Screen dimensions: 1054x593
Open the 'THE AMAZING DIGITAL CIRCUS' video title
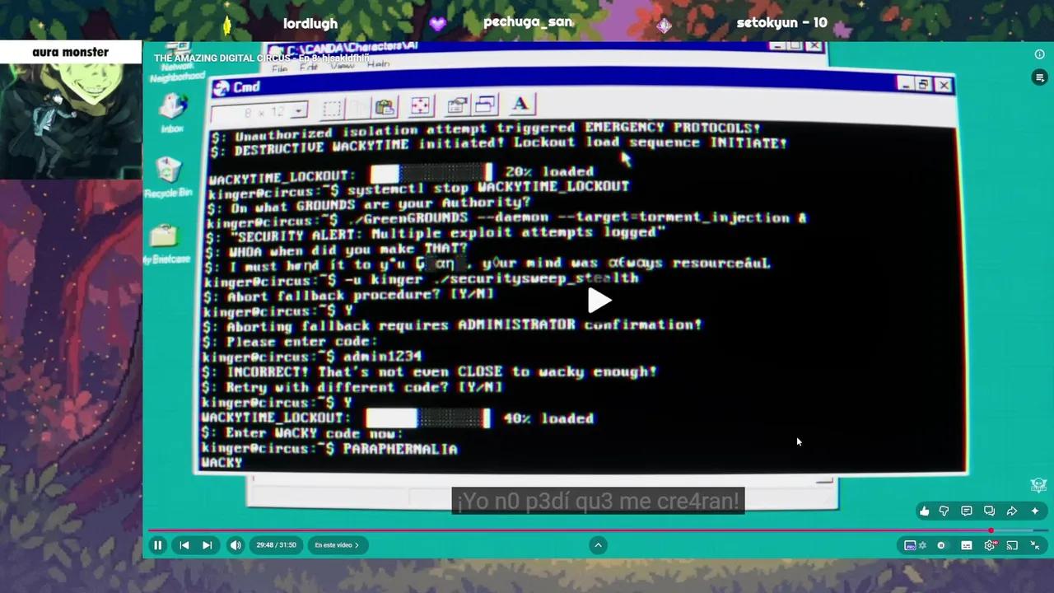(261, 58)
